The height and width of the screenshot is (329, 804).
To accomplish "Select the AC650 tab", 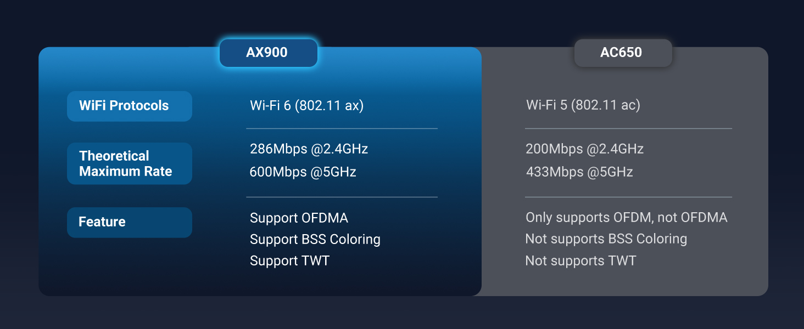I will click(x=623, y=53).
